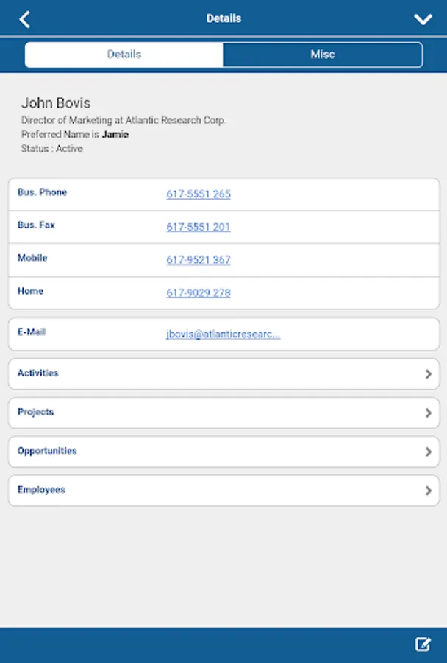Dial the Mobile number 617-9521 367
447x663 pixels.
199,260
